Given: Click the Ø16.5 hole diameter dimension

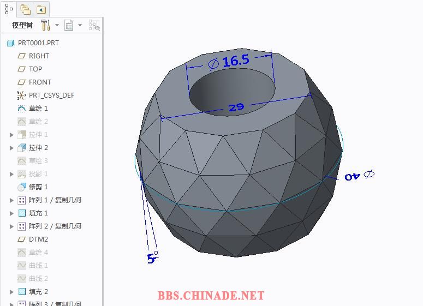Looking at the screenshot, I should click(x=229, y=62).
